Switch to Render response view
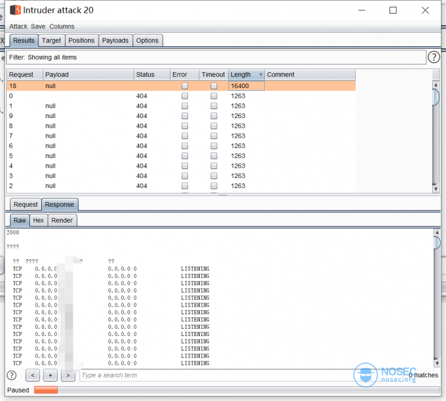The image size is (446, 401). tap(62, 220)
